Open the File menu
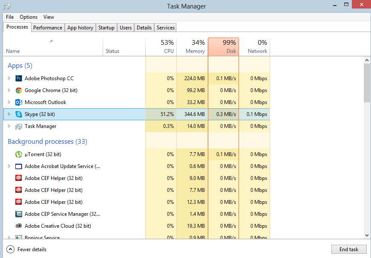The height and width of the screenshot is (258, 371). click(10, 17)
